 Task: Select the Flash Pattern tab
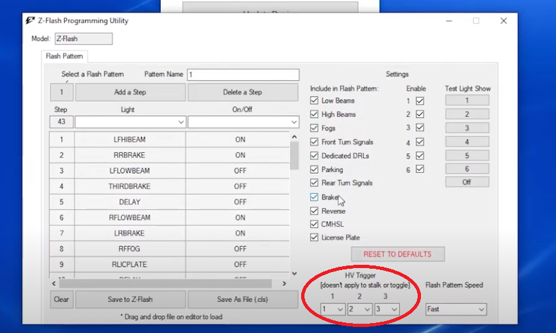(65, 56)
